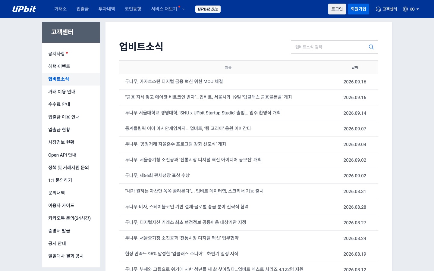Open the 거래소 menu
Image resolution: width=434 pixels, height=271 pixels.
click(x=60, y=9)
